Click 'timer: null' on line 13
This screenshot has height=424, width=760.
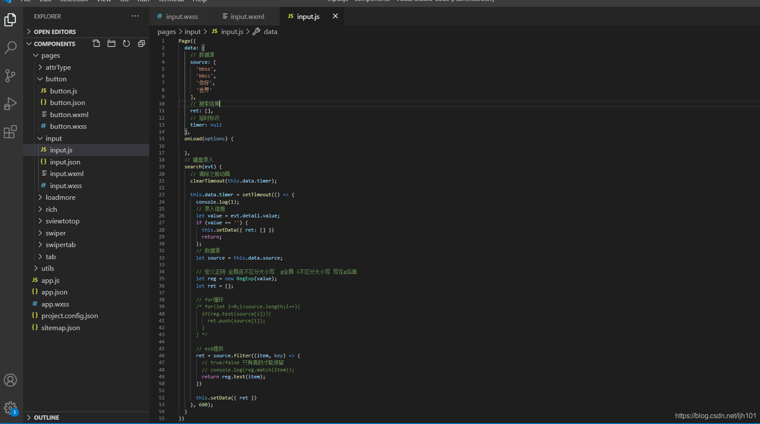206,125
